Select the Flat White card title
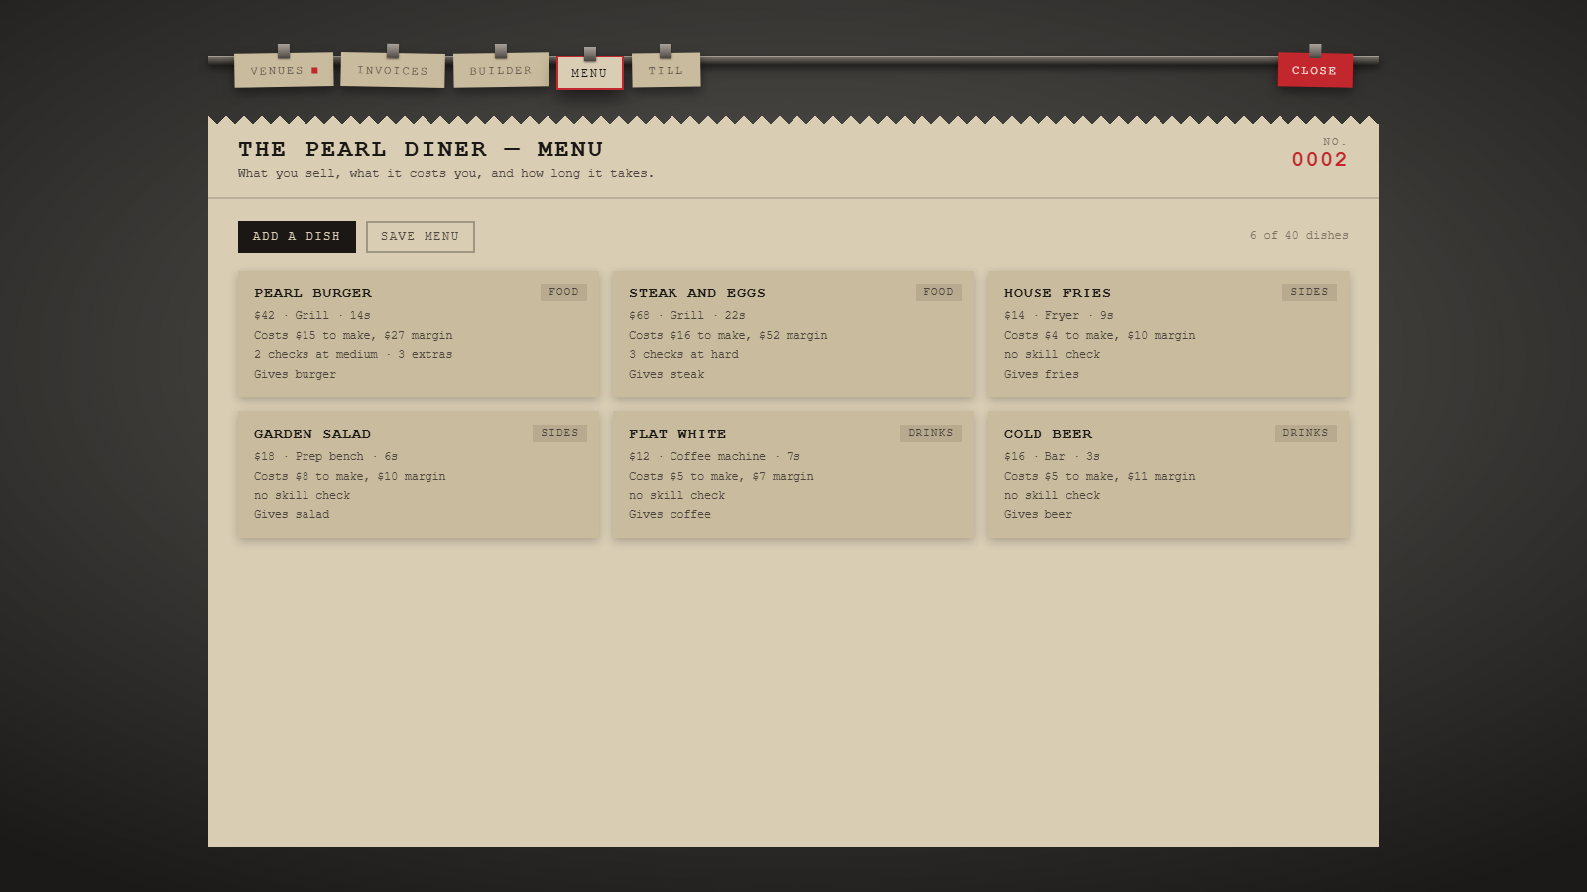 click(677, 434)
